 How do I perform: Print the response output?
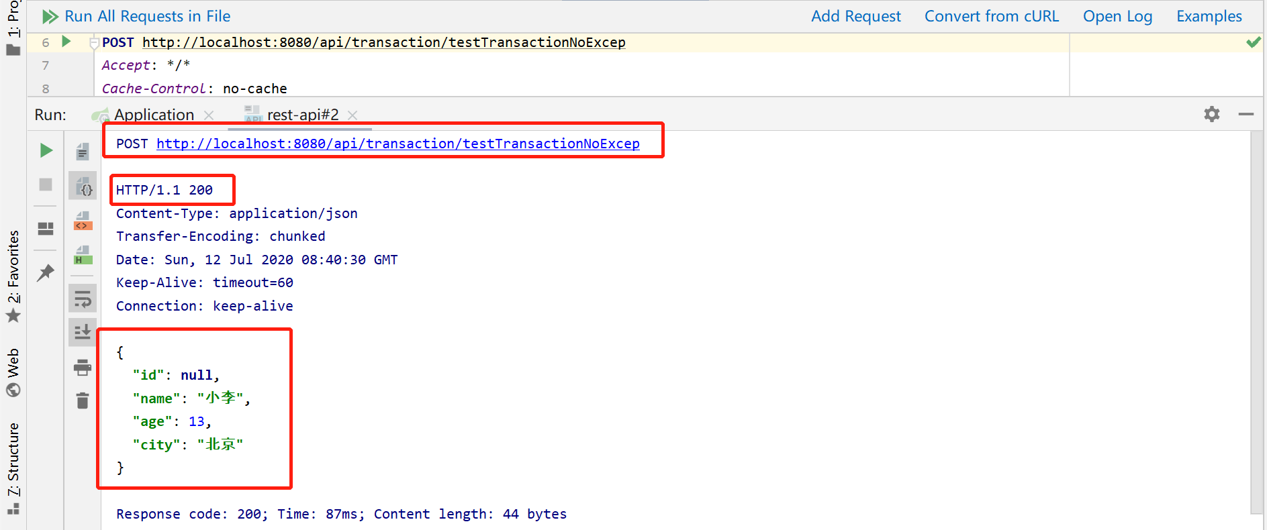tap(83, 367)
